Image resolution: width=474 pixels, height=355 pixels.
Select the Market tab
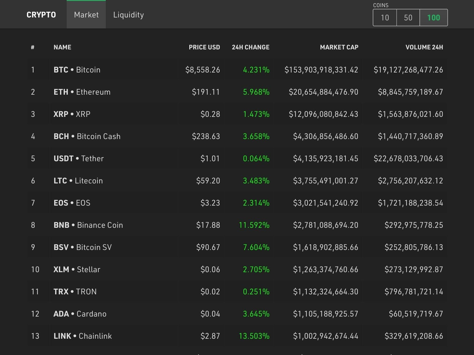86,15
